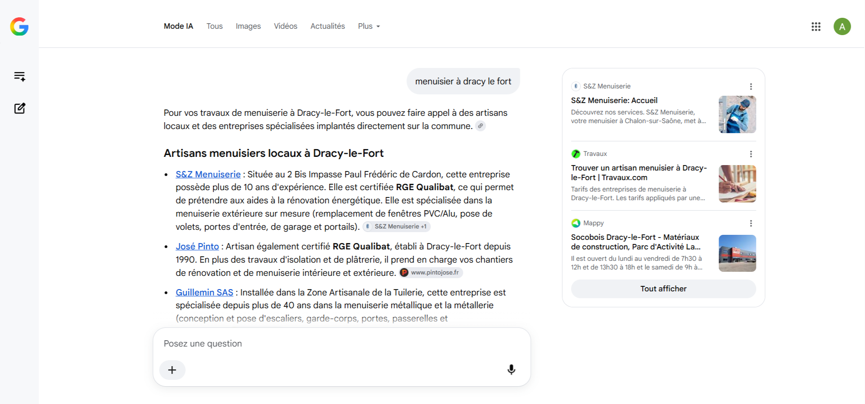The image size is (865, 404).
Task: Open the José Pinto link
Action: click(197, 246)
